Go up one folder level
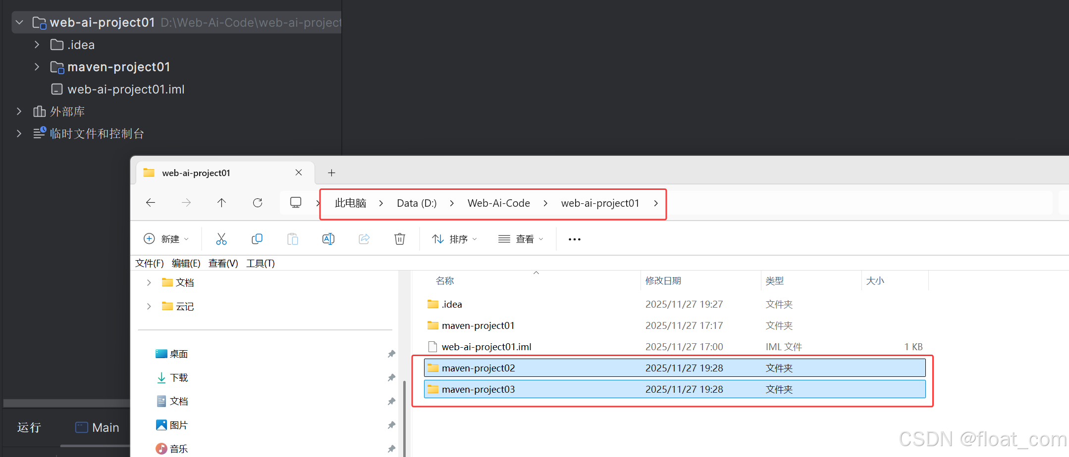The width and height of the screenshot is (1069, 457). point(221,203)
